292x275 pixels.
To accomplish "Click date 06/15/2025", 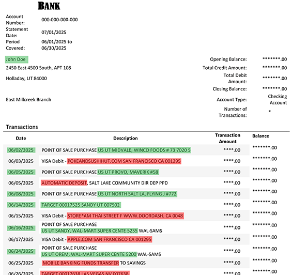I will pos(21,216).
